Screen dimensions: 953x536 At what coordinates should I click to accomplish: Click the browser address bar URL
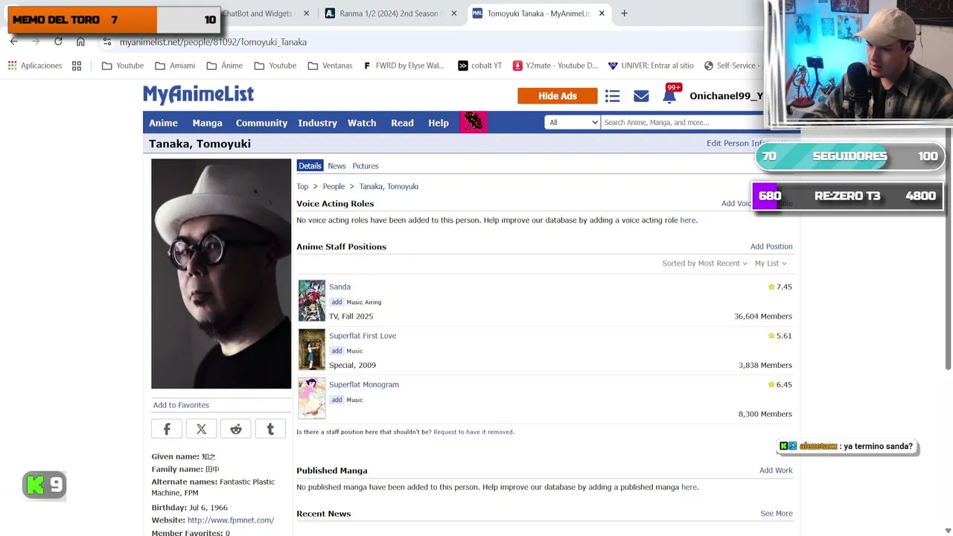click(x=213, y=42)
